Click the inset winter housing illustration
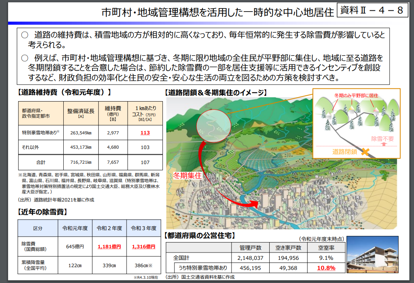 tap(357, 124)
